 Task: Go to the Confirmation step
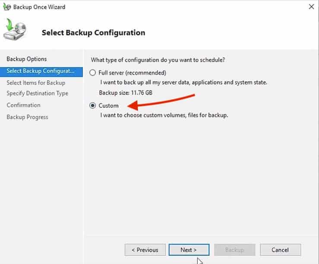23,105
